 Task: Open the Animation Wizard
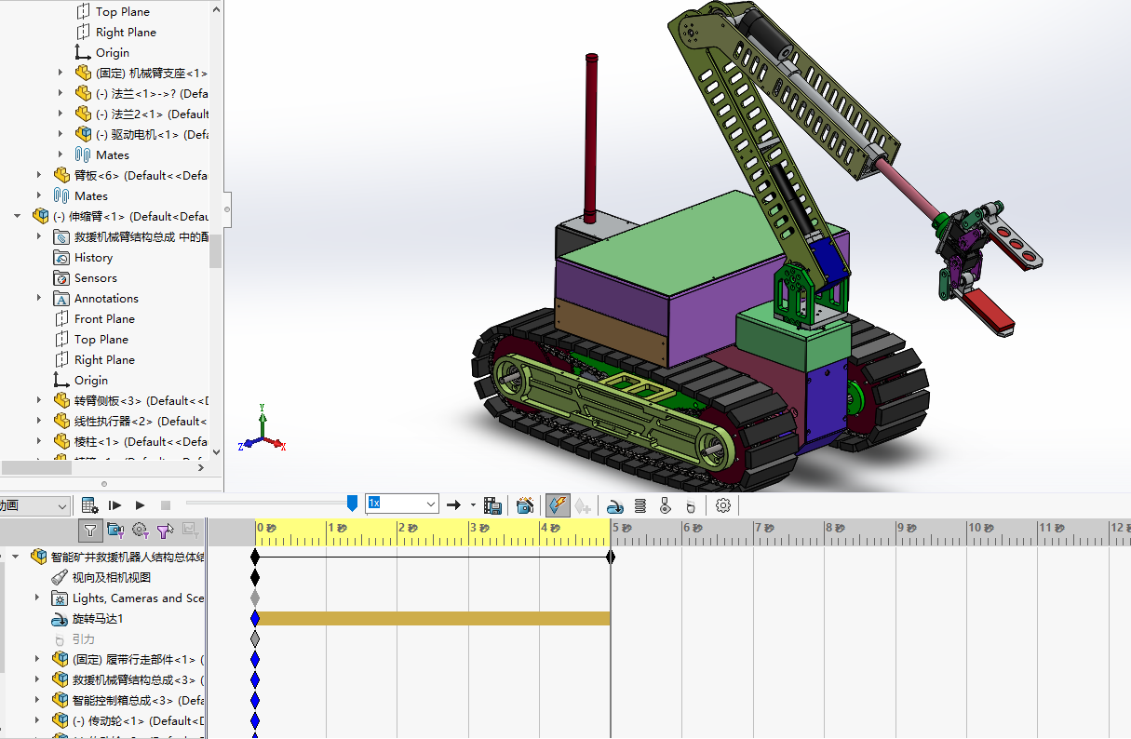point(525,505)
